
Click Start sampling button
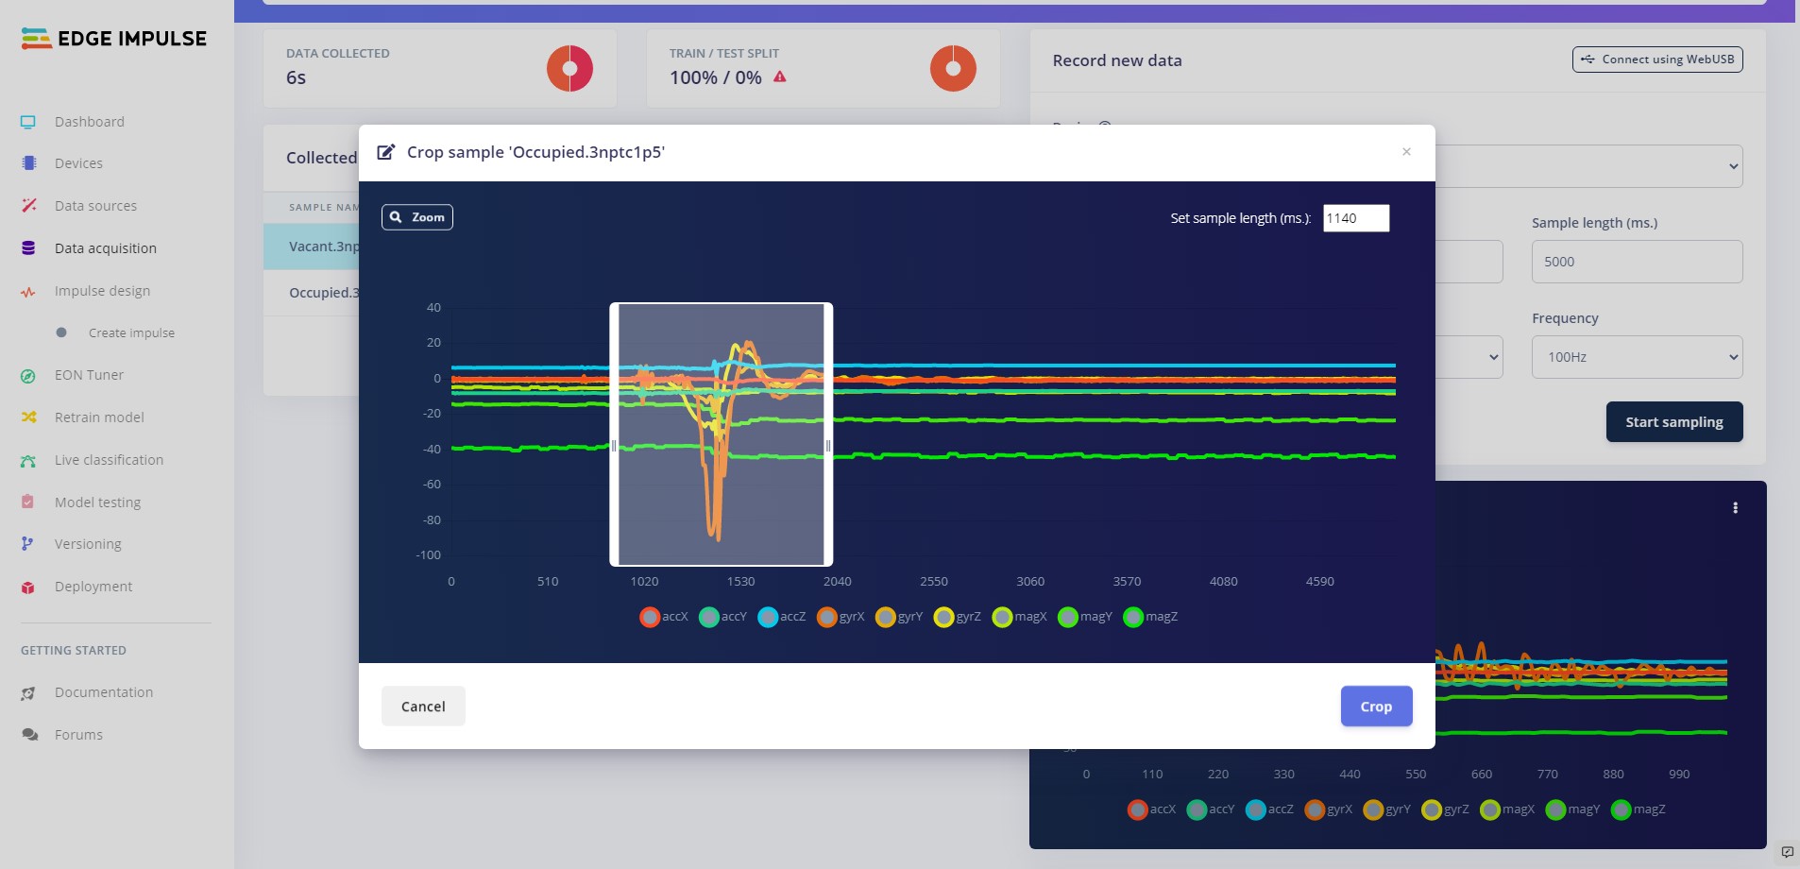tap(1674, 422)
